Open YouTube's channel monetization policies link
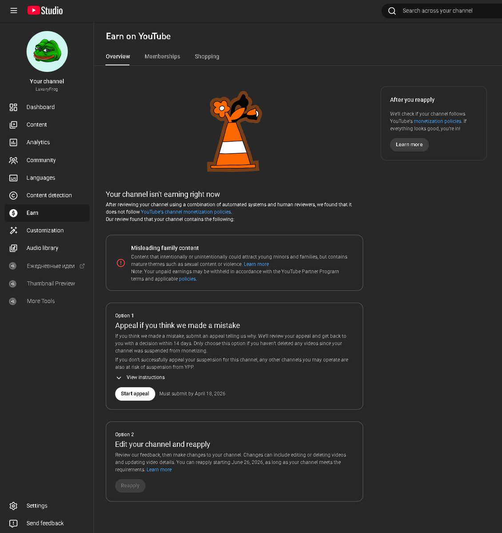 coord(186,212)
